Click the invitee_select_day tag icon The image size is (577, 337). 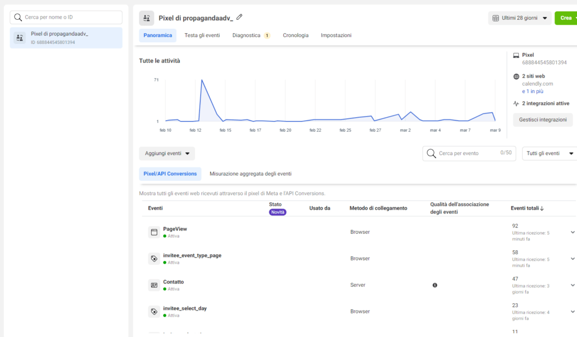click(154, 312)
